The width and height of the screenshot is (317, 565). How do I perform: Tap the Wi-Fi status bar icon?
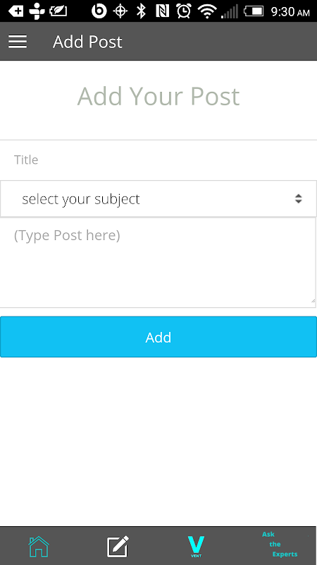(207, 11)
